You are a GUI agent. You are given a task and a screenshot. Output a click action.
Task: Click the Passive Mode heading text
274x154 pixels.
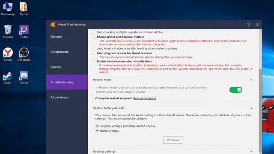point(102,80)
